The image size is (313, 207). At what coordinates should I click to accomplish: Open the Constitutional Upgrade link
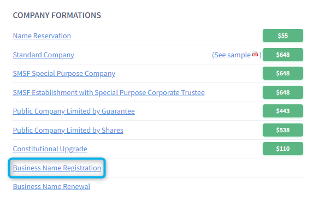[50, 149]
